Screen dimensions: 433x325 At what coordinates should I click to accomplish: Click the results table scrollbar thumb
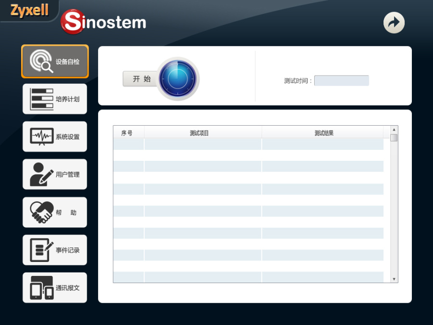[x=394, y=138]
